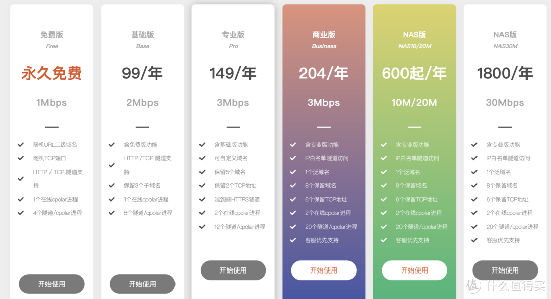The image size is (551, 299).
Task: Start using the 专业版 Pro plan
Action: point(233,270)
